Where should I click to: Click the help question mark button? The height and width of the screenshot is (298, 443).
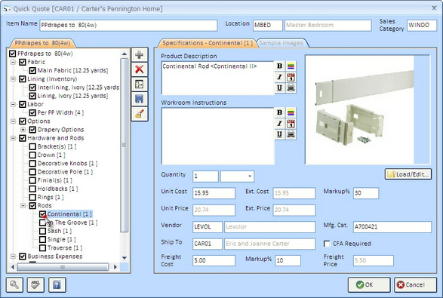57,284
